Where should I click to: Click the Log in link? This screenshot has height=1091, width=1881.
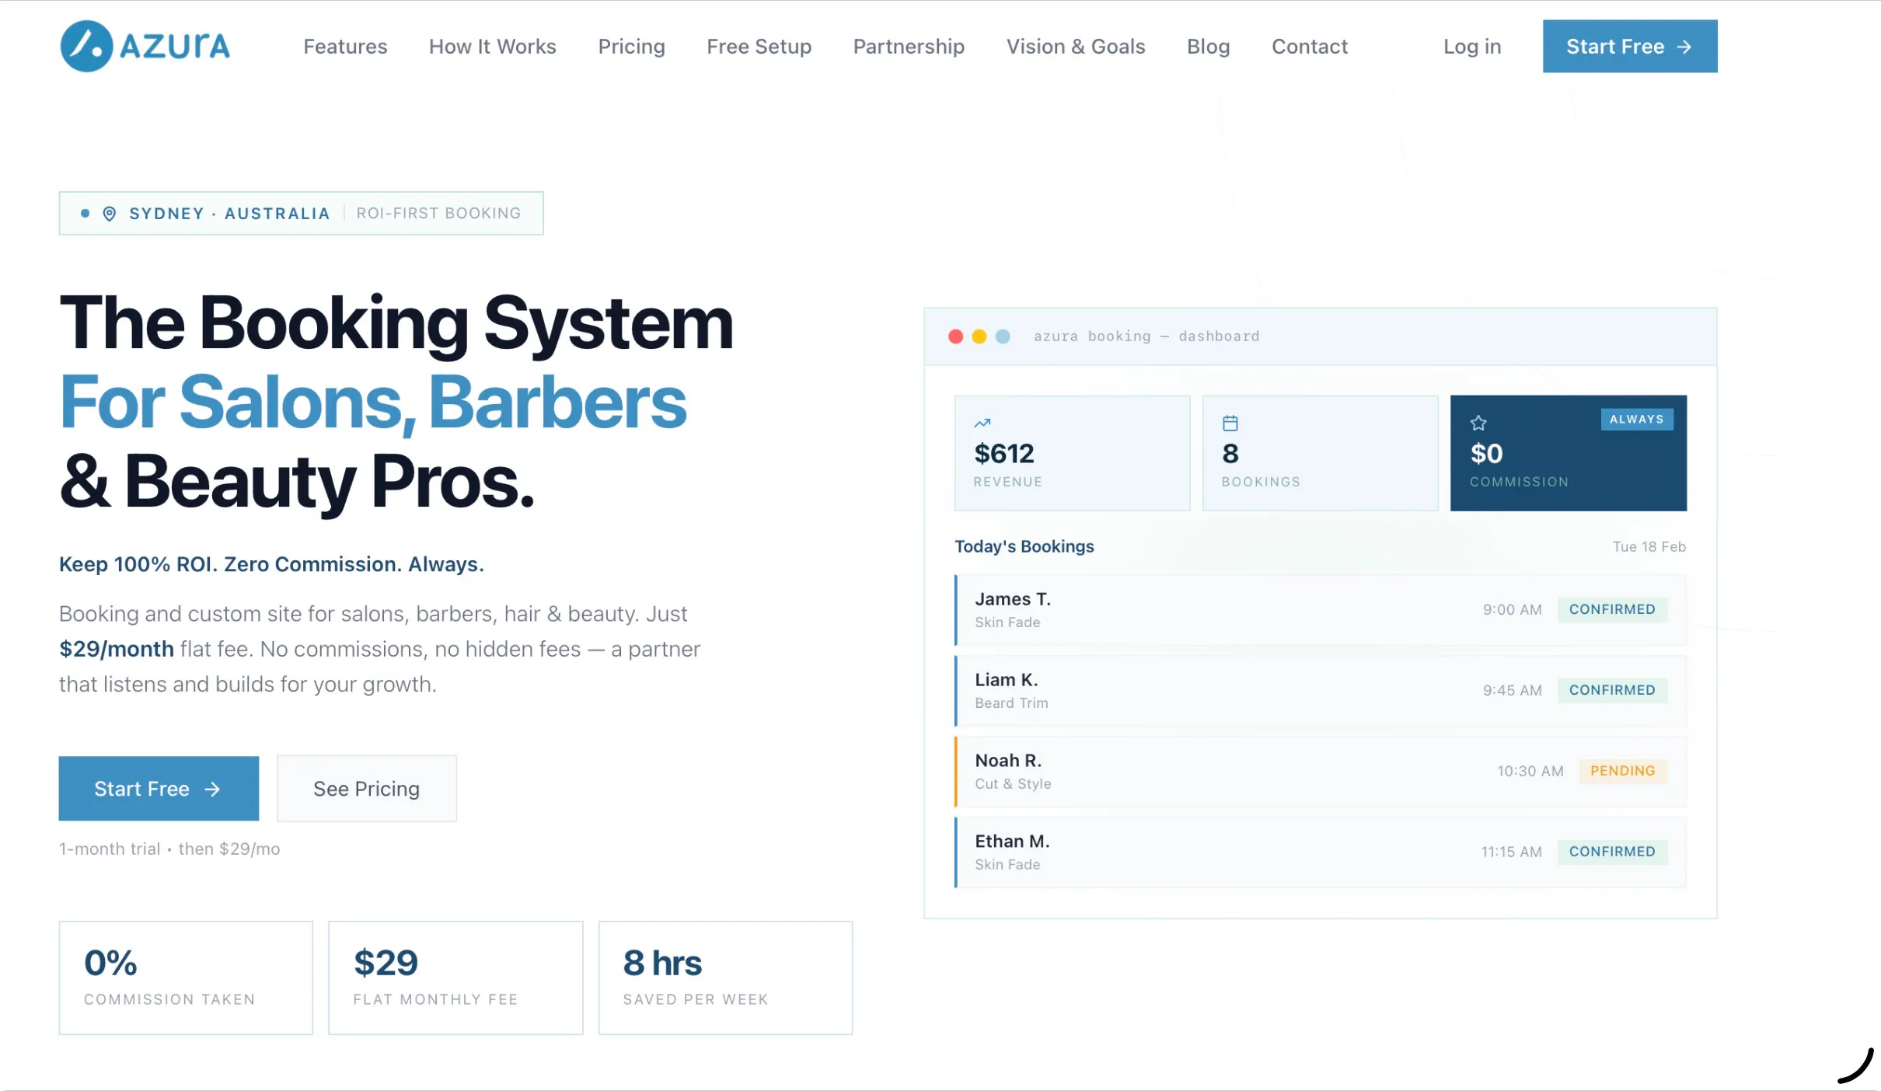[x=1471, y=47]
